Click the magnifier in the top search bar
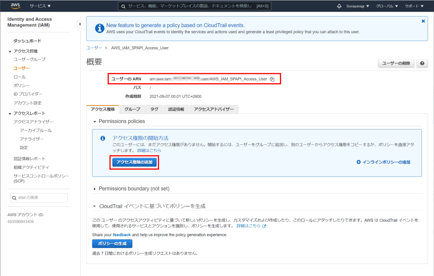434x276 pixels. (123, 6)
